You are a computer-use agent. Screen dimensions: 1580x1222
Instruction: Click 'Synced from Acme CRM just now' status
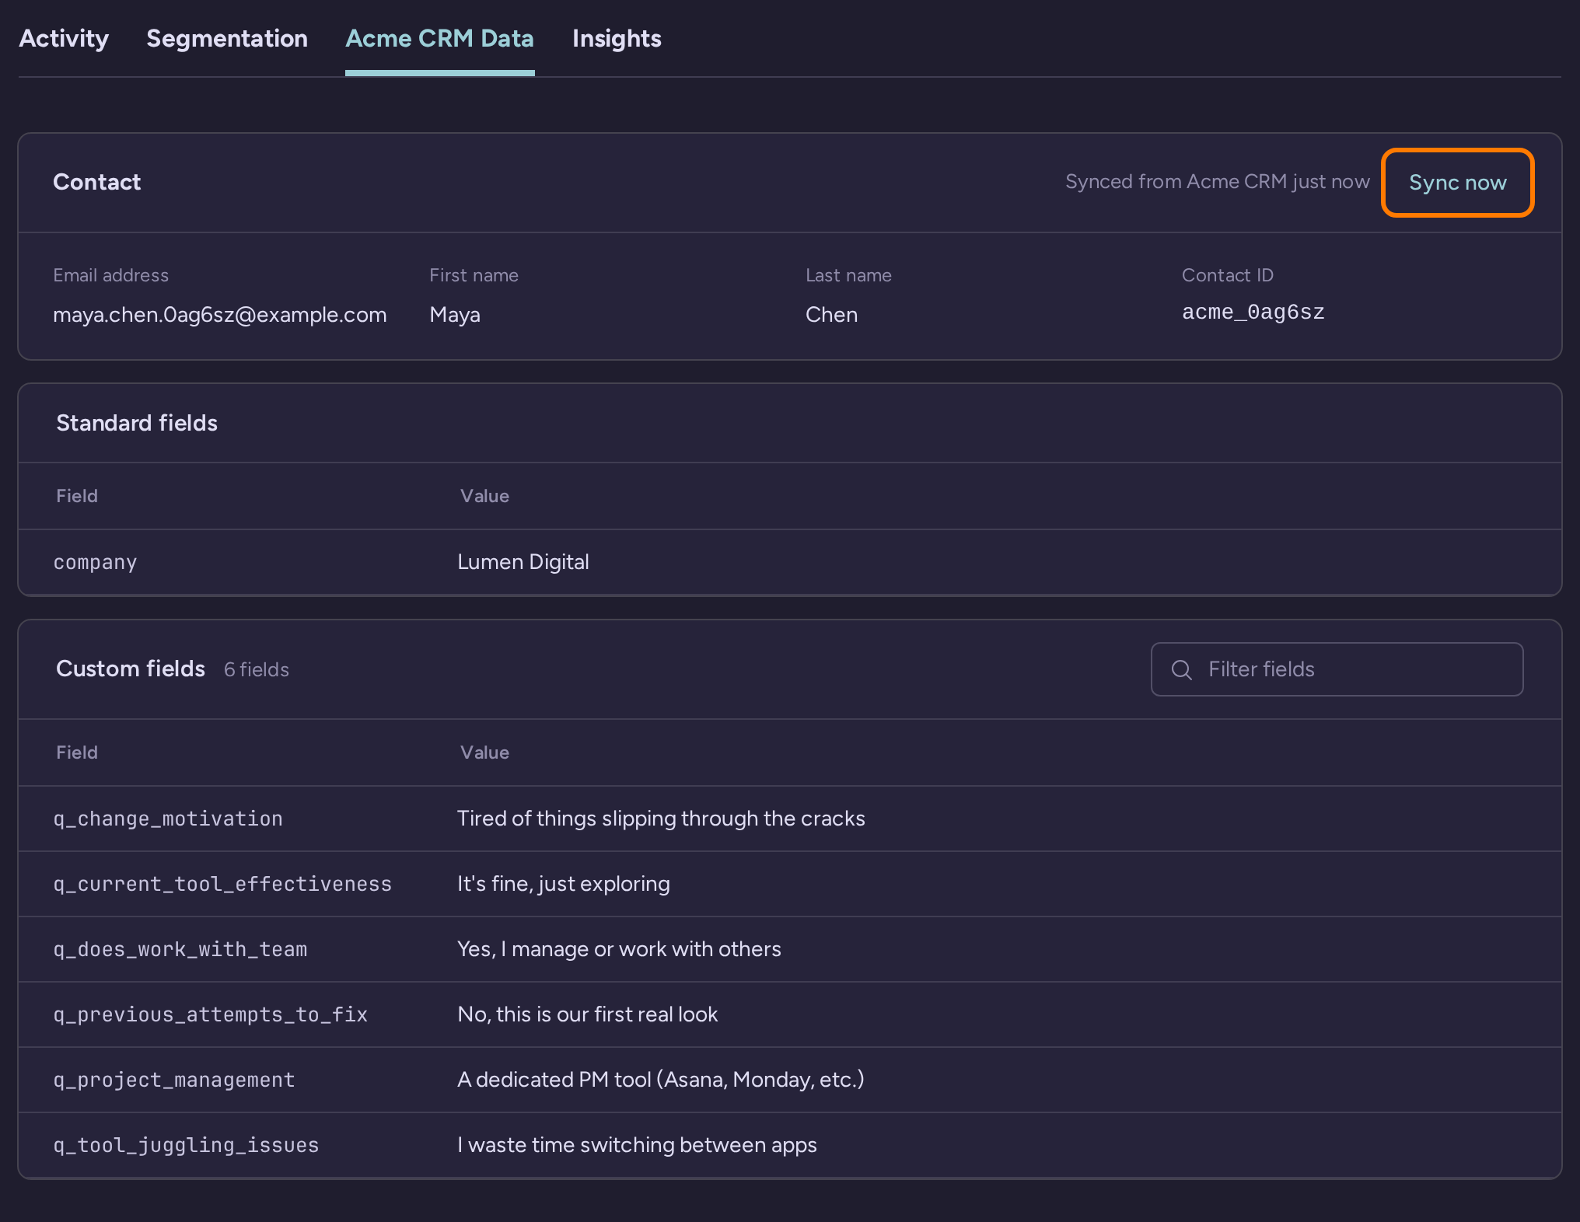[x=1218, y=182]
